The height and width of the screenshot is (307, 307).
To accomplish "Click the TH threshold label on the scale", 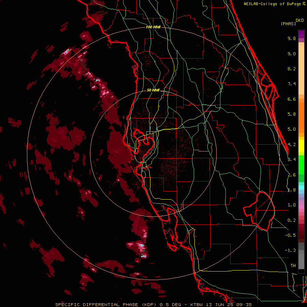I will point(293,266).
